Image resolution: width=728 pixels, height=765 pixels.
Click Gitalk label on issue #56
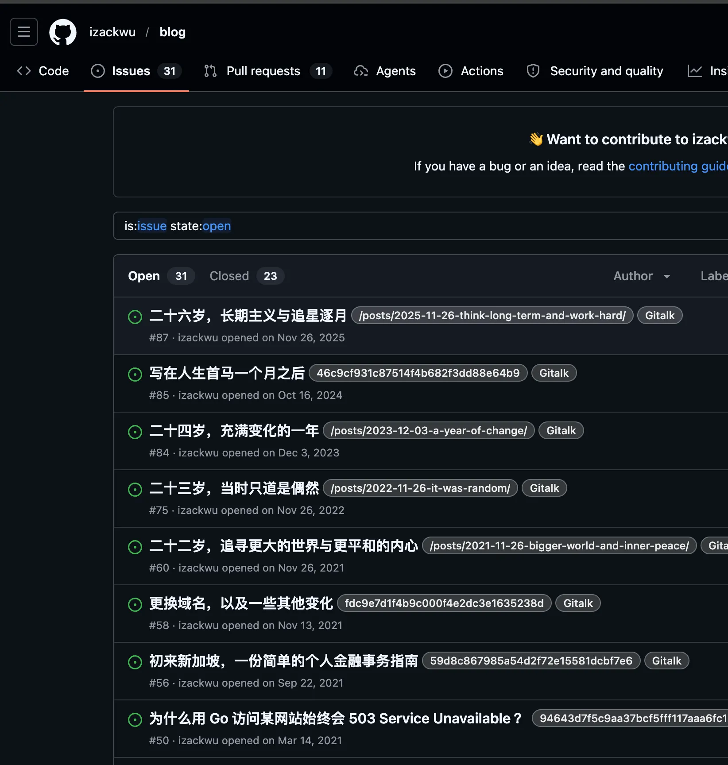667,661
